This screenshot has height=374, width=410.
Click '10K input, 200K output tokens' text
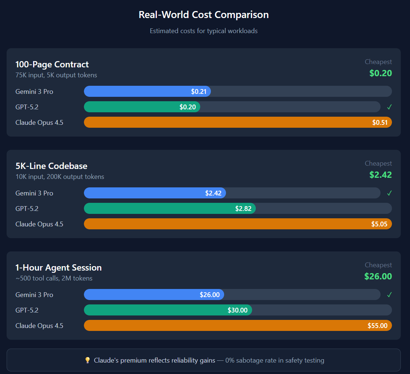60,177
